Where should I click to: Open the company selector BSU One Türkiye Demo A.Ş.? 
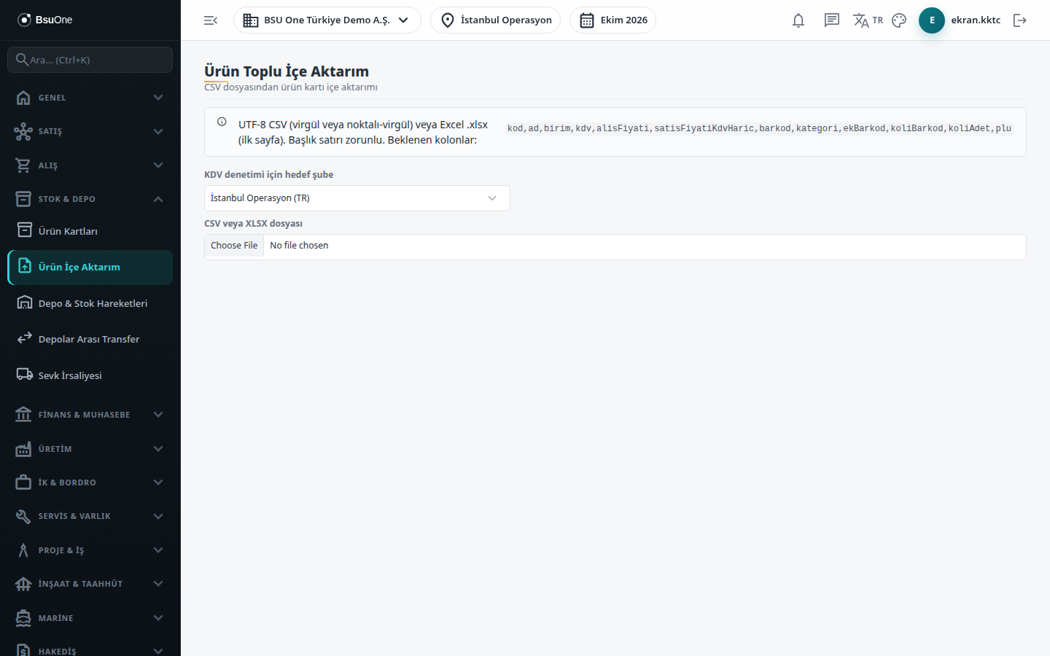[327, 20]
